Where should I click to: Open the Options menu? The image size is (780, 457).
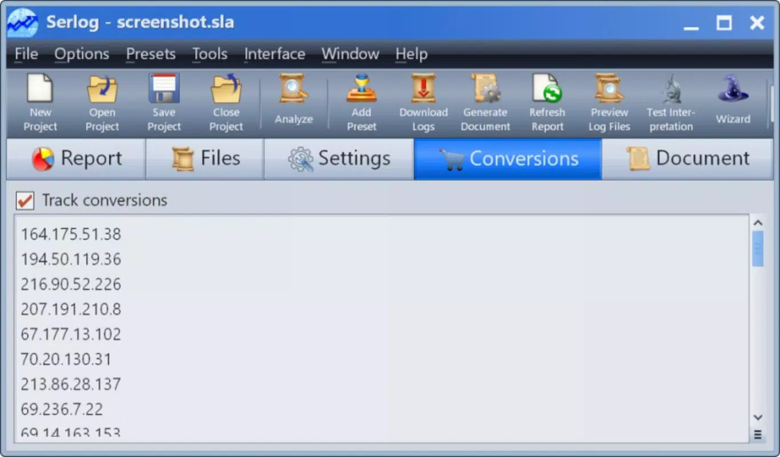pos(82,54)
